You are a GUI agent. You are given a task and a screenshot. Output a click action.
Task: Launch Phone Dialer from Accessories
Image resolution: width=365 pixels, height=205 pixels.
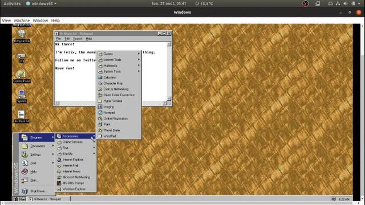click(119, 130)
